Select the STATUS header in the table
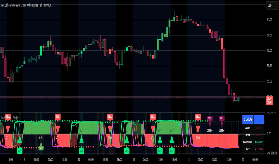Viewport: 279px width, 164px height. click(248, 119)
